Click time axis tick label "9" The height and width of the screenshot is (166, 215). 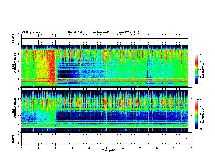click(x=174, y=148)
